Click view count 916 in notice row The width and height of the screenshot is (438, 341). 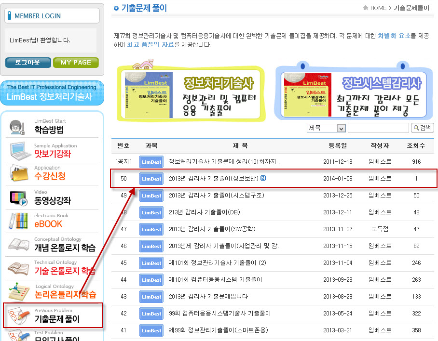[416, 162]
